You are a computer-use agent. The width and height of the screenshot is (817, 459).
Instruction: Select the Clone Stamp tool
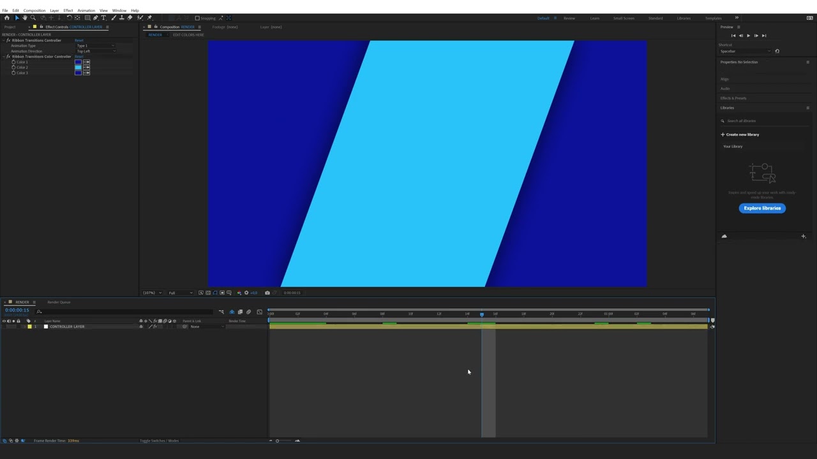coord(122,18)
